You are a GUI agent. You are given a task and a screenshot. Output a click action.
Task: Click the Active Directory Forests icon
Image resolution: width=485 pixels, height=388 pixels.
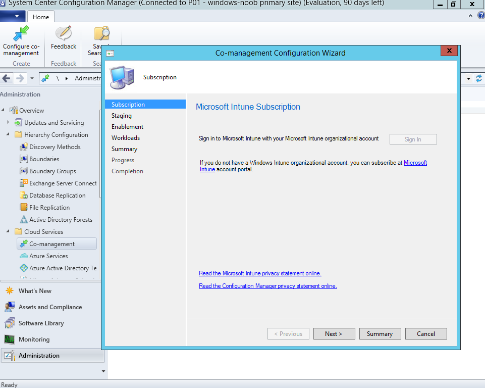pyautogui.click(x=24, y=220)
